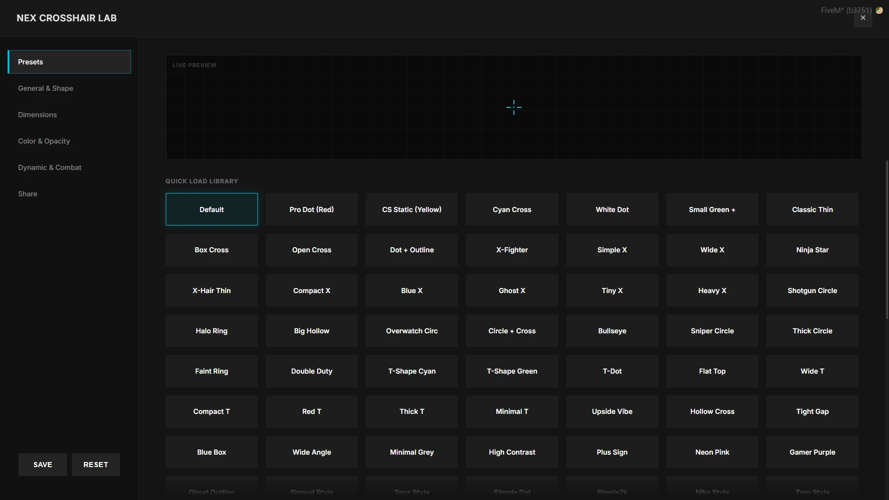The width and height of the screenshot is (889, 500).
Task: Open the Presets sidebar tab
Action: pyautogui.click(x=69, y=62)
